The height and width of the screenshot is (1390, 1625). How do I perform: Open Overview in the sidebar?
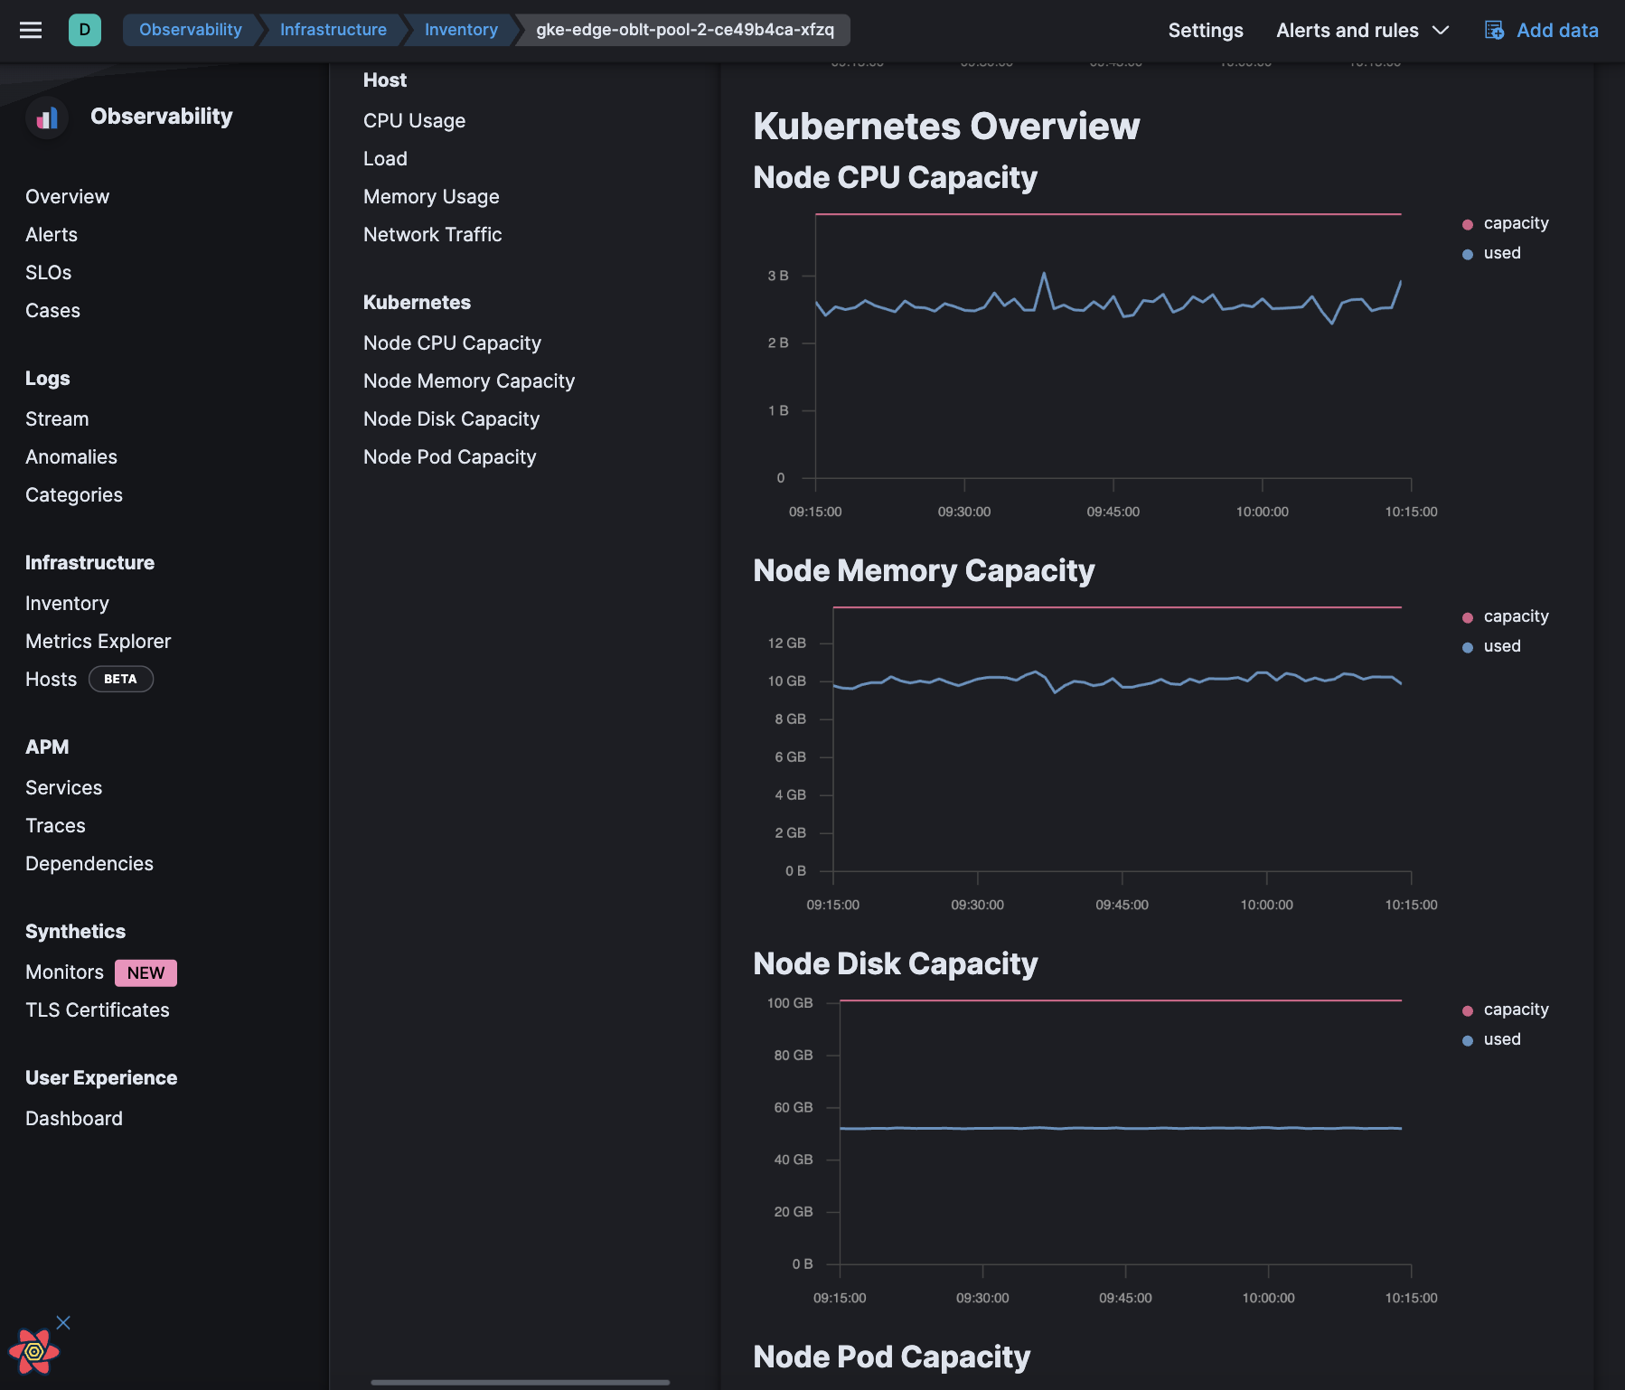[67, 196]
